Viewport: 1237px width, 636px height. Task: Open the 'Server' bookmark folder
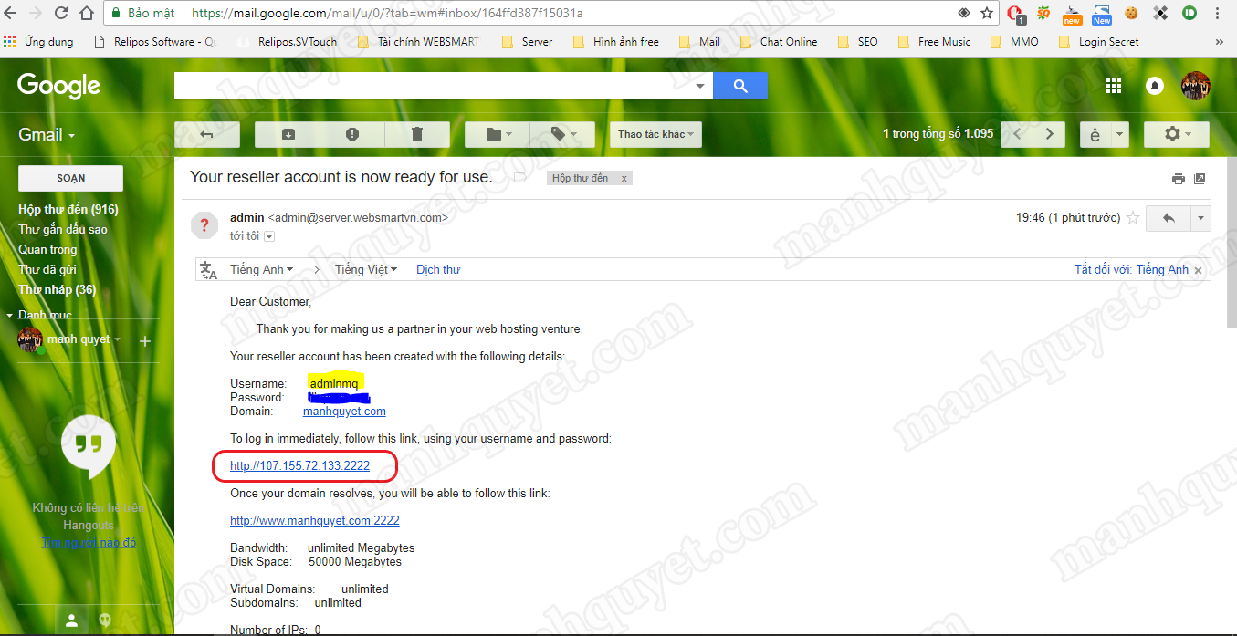coord(528,41)
